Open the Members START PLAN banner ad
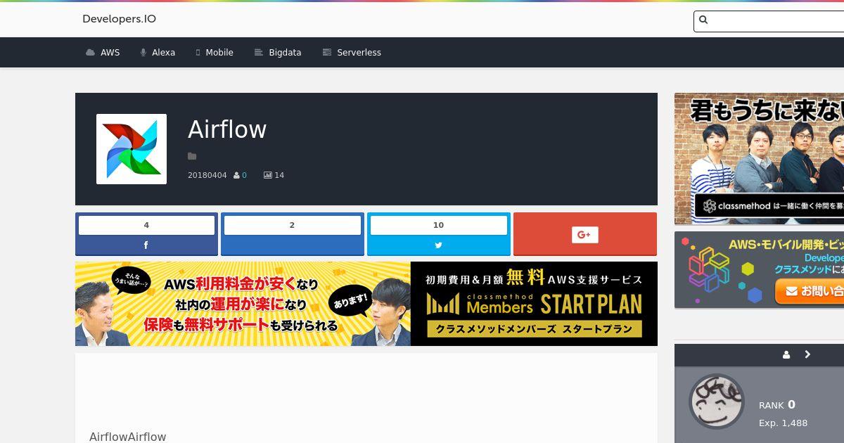This screenshot has width=844, height=443. point(366,304)
